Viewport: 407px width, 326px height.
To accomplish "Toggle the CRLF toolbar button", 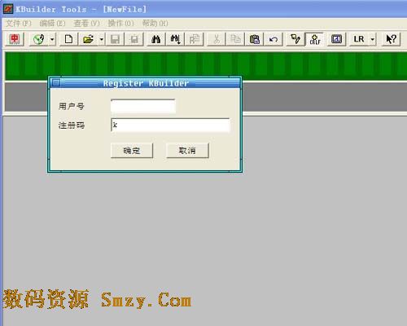I will [x=315, y=39].
